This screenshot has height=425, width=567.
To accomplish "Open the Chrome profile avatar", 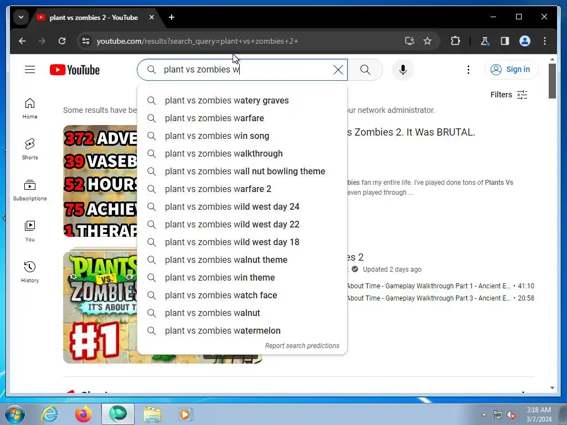I will (525, 41).
